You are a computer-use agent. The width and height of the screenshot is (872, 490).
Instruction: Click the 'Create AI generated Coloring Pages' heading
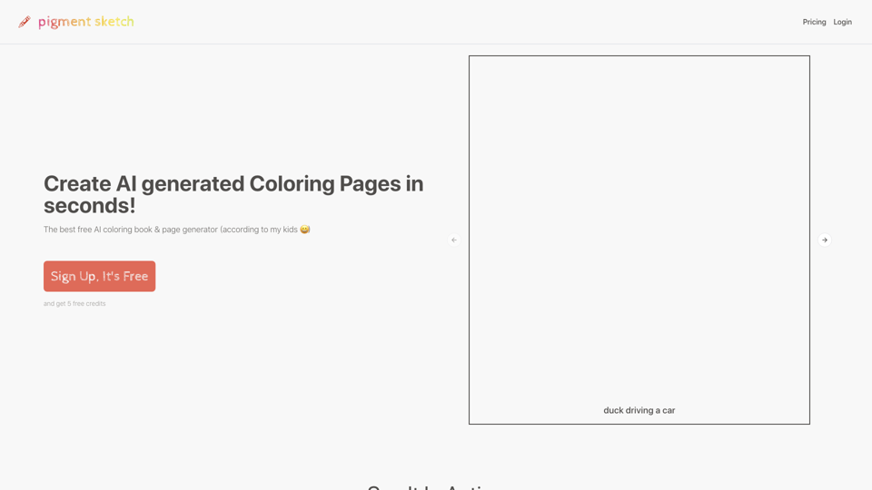[x=233, y=194]
